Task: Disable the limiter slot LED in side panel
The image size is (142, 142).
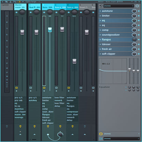Action: (139, 16)
